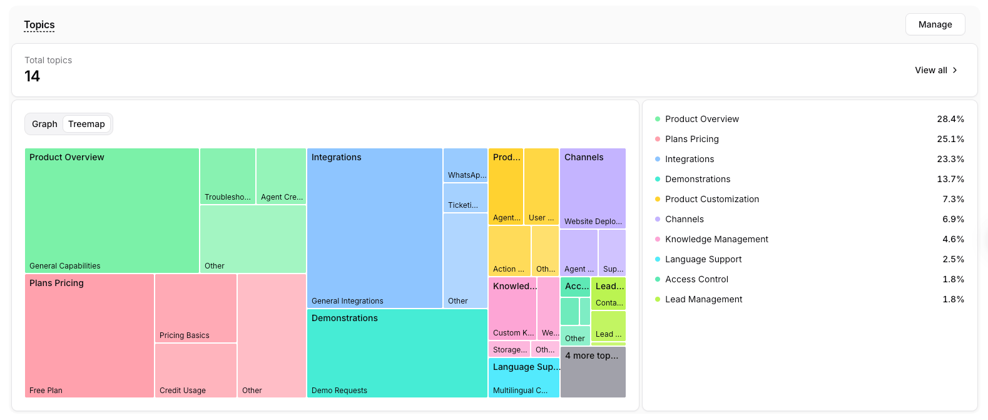Click the Agent tile under Product Customization
This screenshot has height=420, width=988.
coord(506,187)
